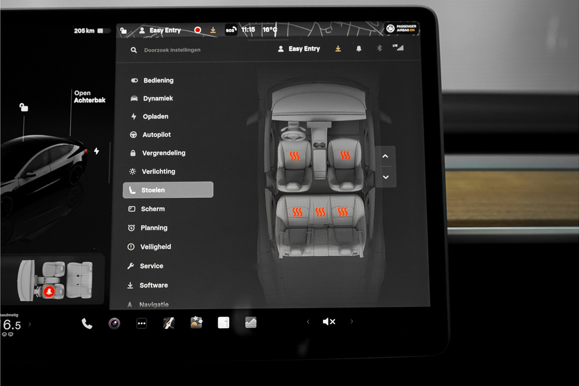The height and width of the screenshot is (386, 579).
Task: Open the all apps three-dots launcher
Action: 142,323
